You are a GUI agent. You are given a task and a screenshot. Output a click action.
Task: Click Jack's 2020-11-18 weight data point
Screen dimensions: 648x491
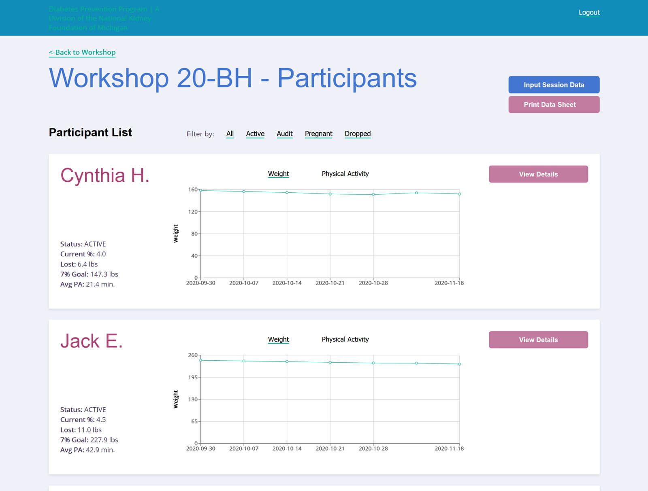click(459, 364)
